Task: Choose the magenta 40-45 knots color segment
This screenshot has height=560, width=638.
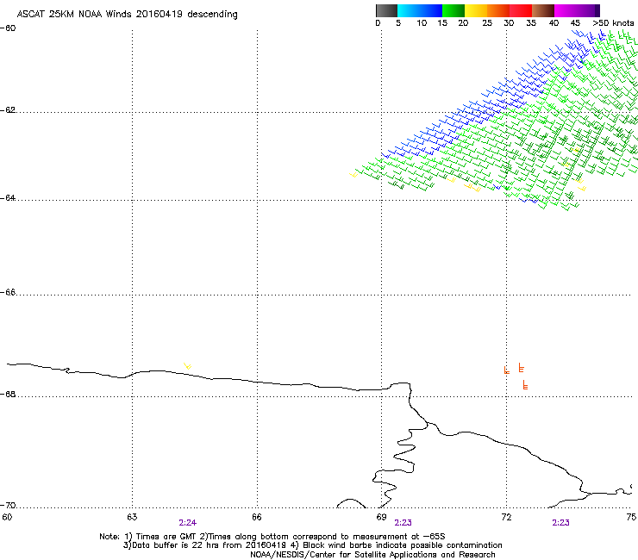Action: [566, 10]
